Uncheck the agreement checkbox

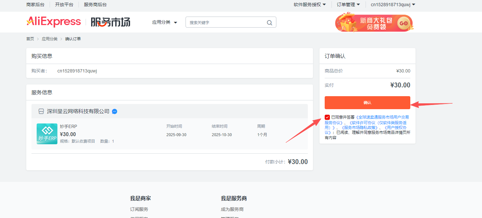[327, 117]
